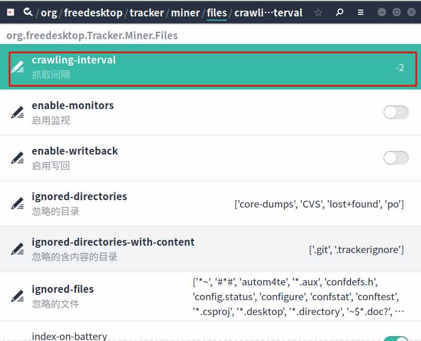Click the edit icon beside enable-writeback
Screen dimensions: 421x341
point(18,158)
